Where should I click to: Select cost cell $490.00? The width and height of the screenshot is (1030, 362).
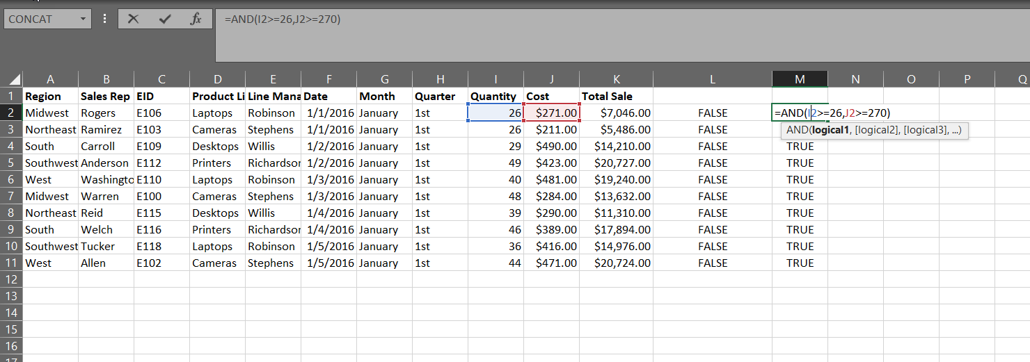tap(551, 147)
